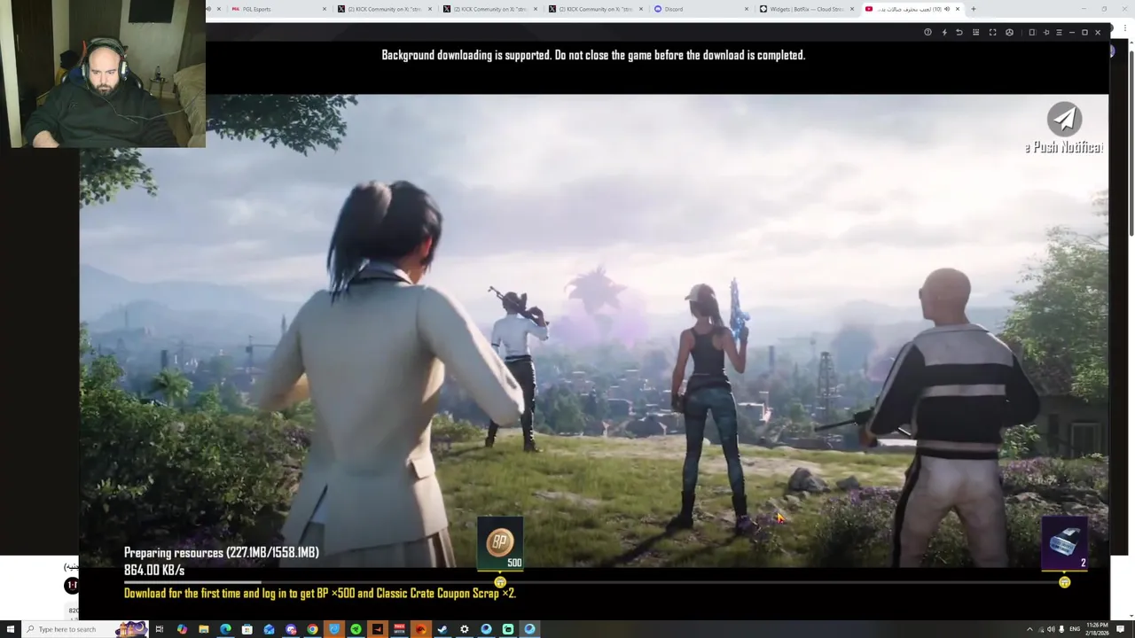Open the emulator help question-mark icon

(x=928, y=32)
